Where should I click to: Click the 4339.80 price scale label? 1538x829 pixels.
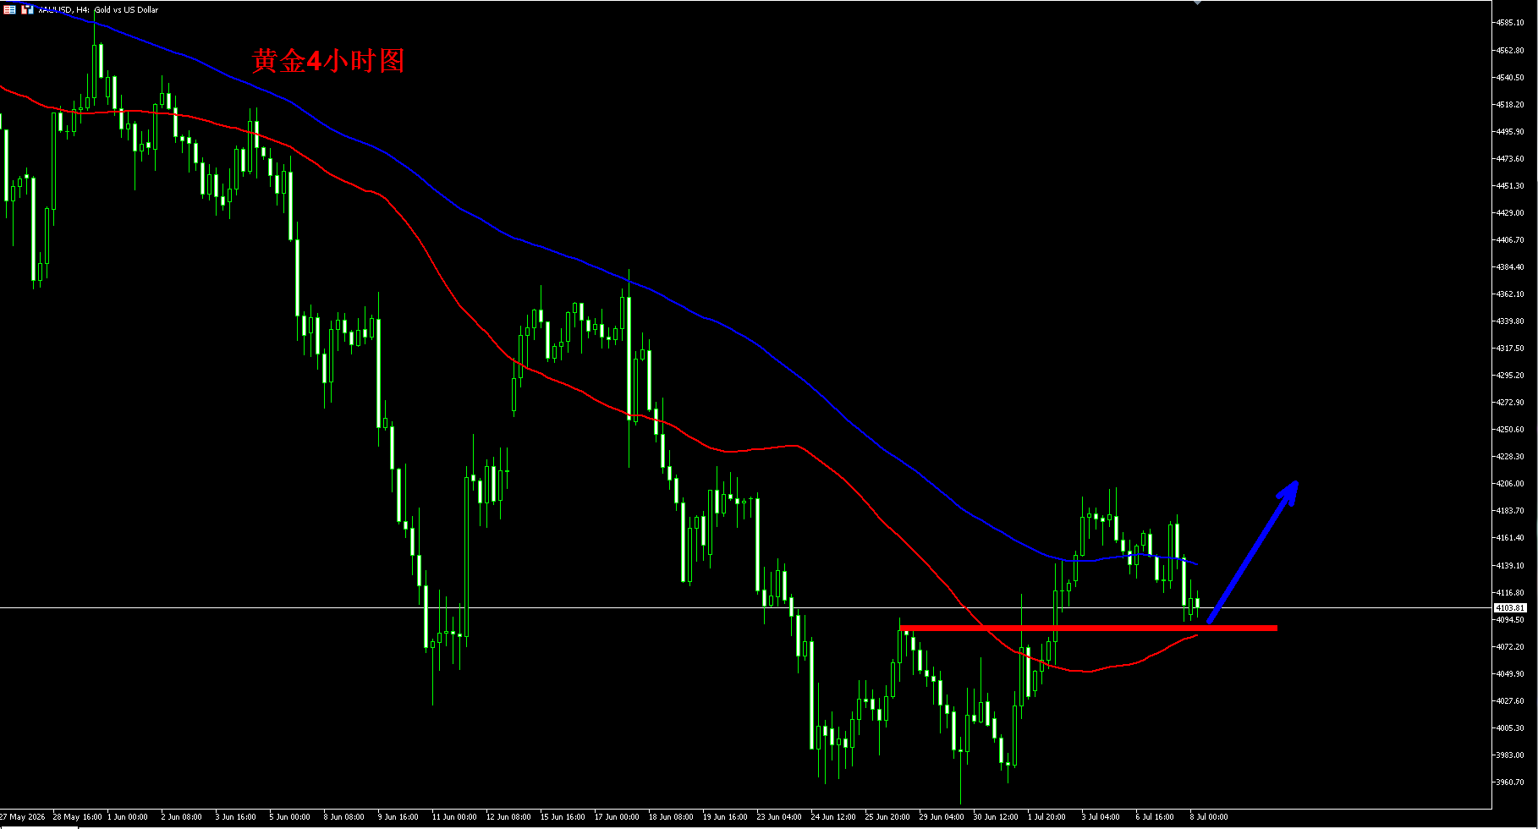1510,321
